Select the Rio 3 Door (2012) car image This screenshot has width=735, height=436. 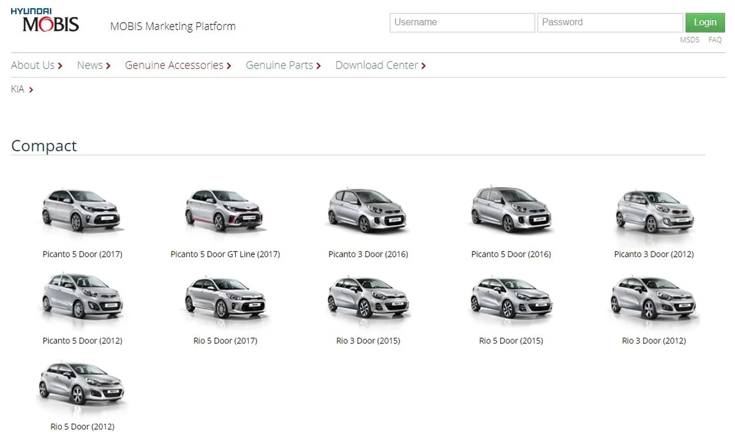point(654,300)
